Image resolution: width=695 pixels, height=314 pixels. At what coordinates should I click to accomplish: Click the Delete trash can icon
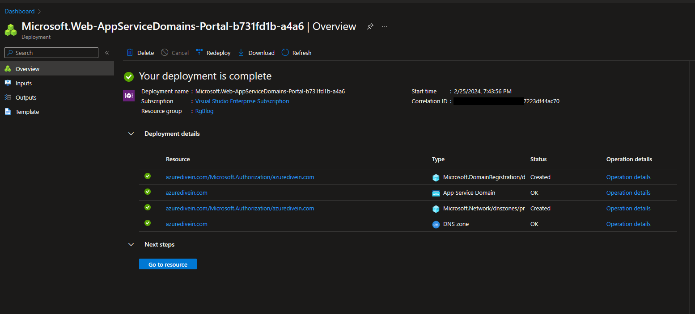coord(130,53)
